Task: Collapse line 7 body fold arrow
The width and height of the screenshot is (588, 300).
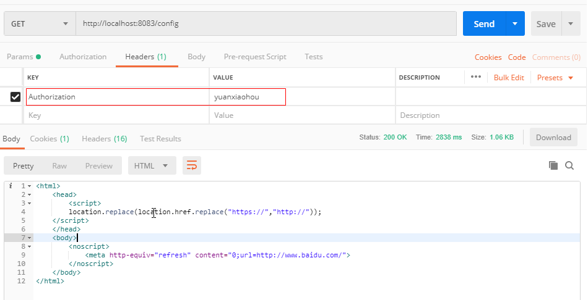Action: (29, 238)
